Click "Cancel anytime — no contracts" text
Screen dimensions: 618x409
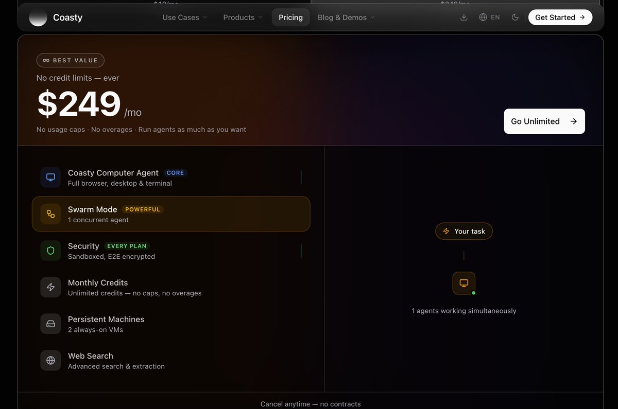[311, 404]
